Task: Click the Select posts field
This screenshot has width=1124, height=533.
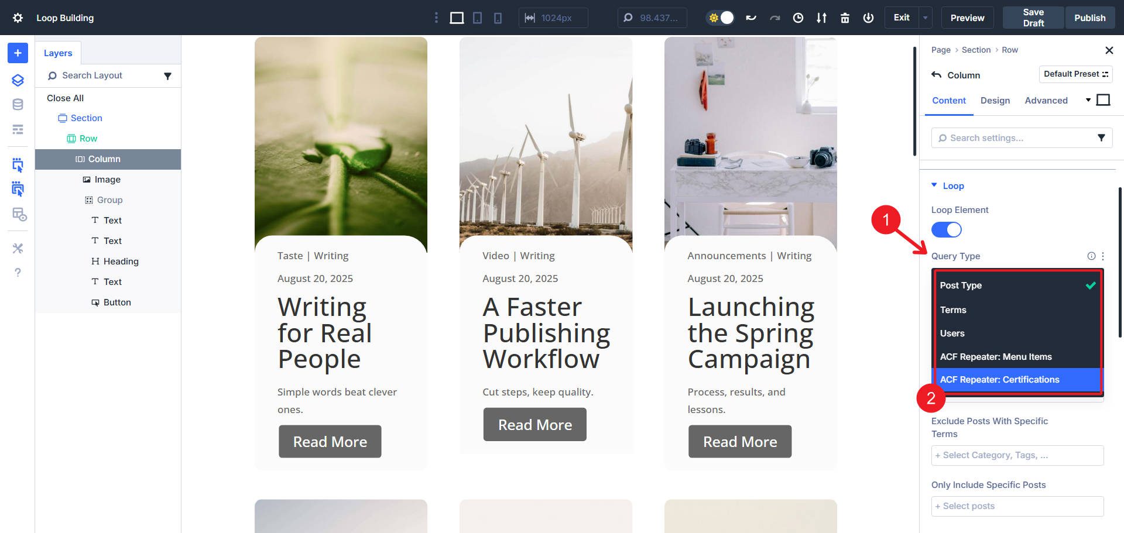Action: pos(1017,506)
